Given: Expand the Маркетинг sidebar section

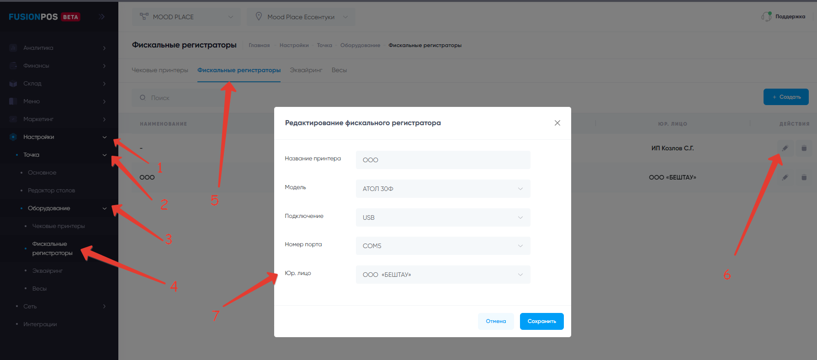Looking at the screenshot, I should click(x=104, y=119).
